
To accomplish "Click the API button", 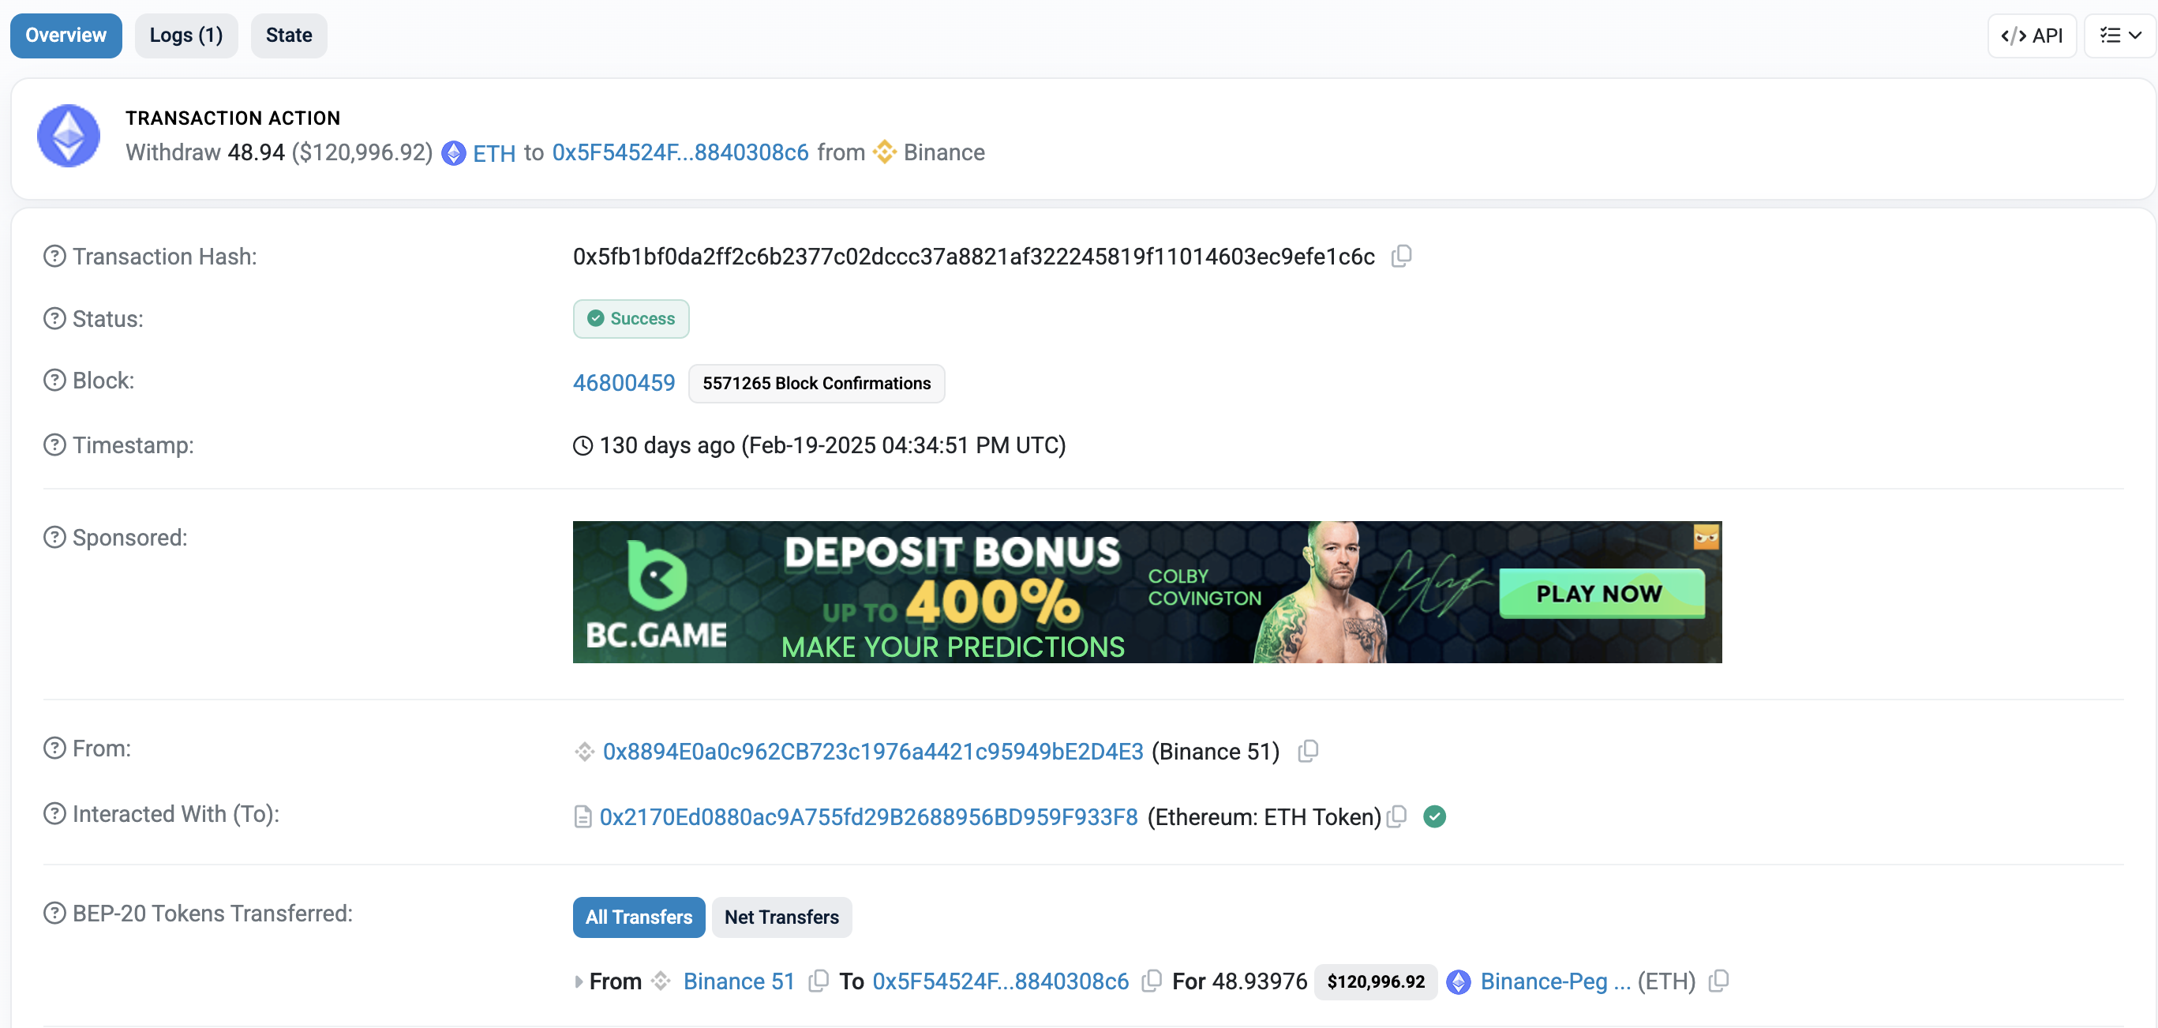I will click(2032, 36).
